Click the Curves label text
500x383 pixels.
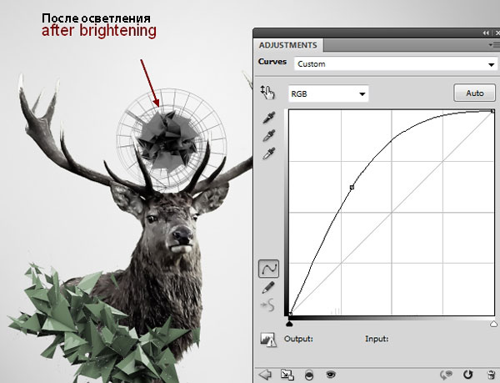(272, 62)
